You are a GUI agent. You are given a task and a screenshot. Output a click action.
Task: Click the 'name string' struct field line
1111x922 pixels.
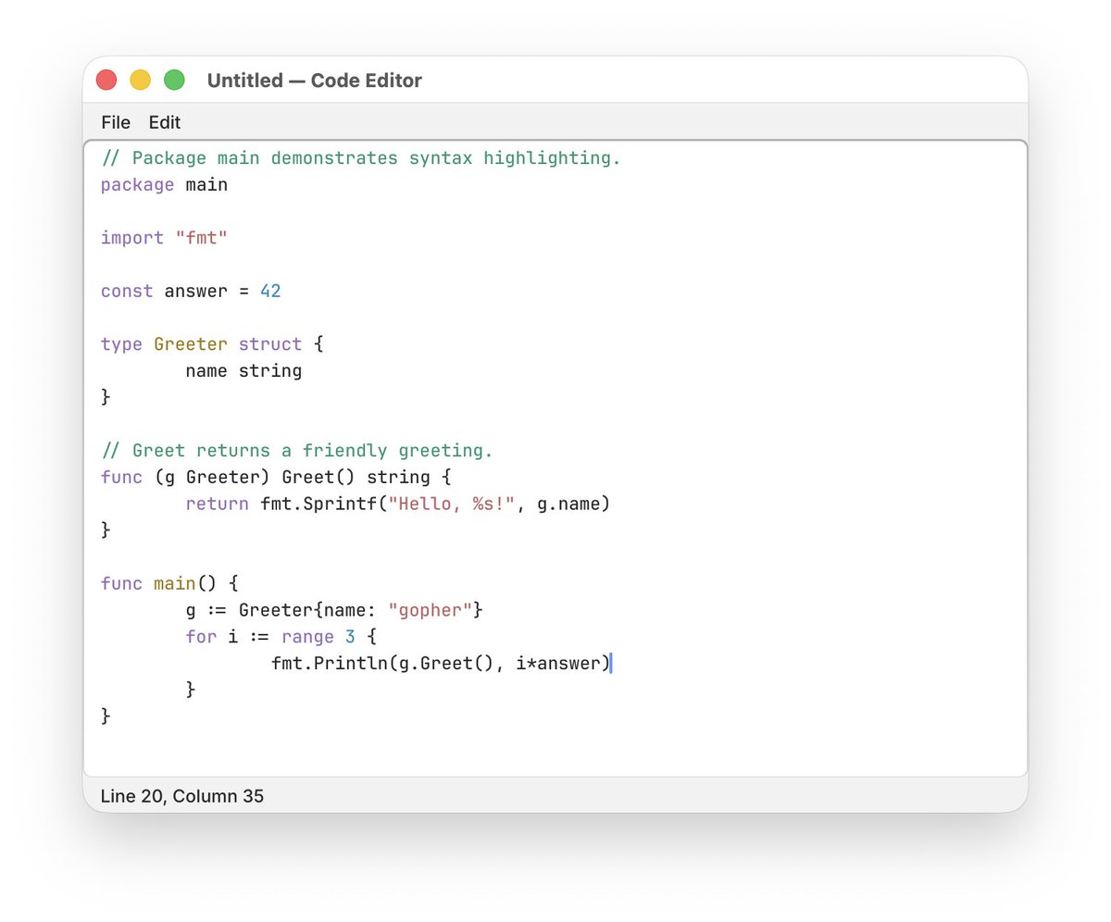243,371
